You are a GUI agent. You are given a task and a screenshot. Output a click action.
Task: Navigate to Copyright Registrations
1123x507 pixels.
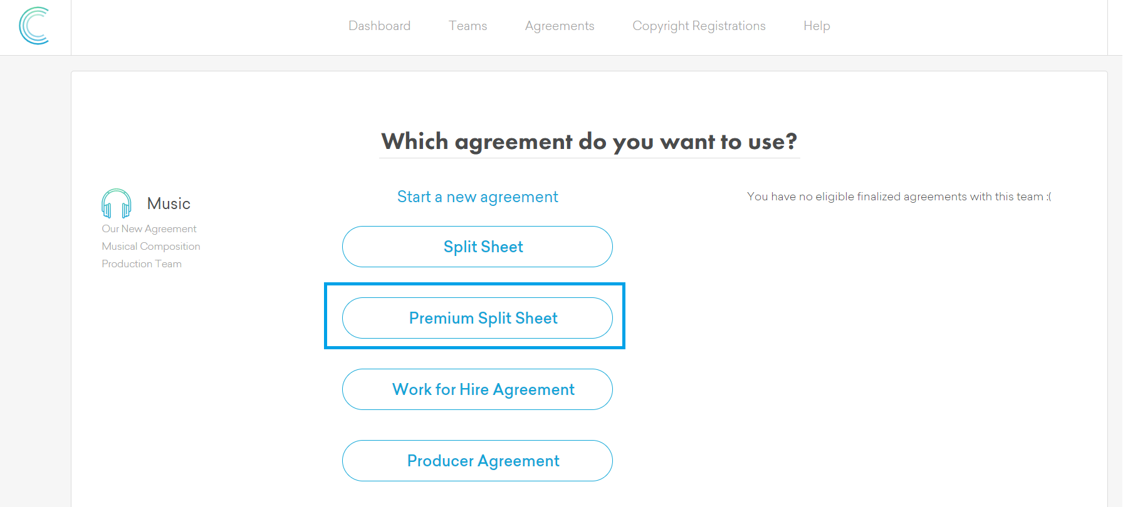coord(699,26)
